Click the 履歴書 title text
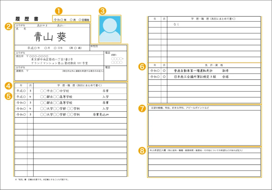 [27, 19]
